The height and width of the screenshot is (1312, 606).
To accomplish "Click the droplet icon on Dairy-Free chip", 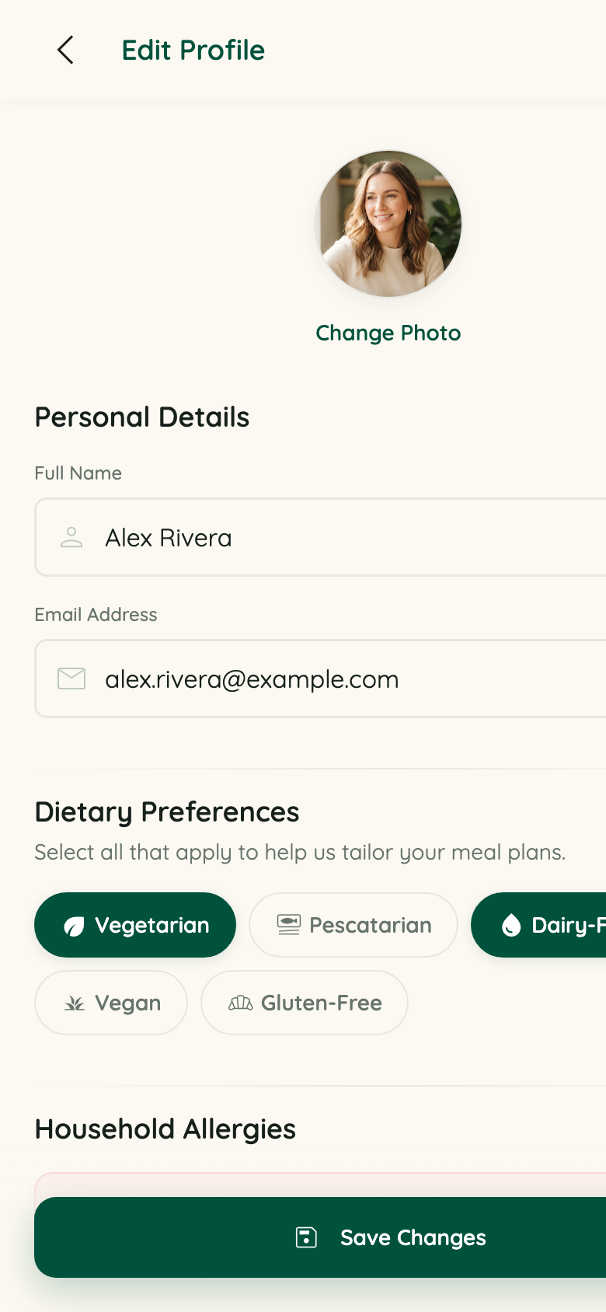I will coord(510,925).
